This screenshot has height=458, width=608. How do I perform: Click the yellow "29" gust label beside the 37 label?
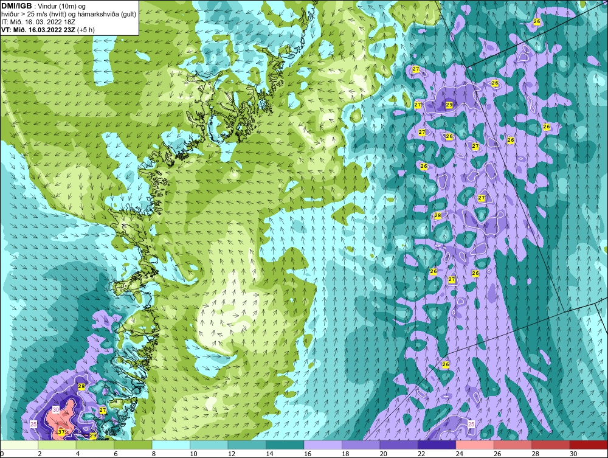pos(92,435)
